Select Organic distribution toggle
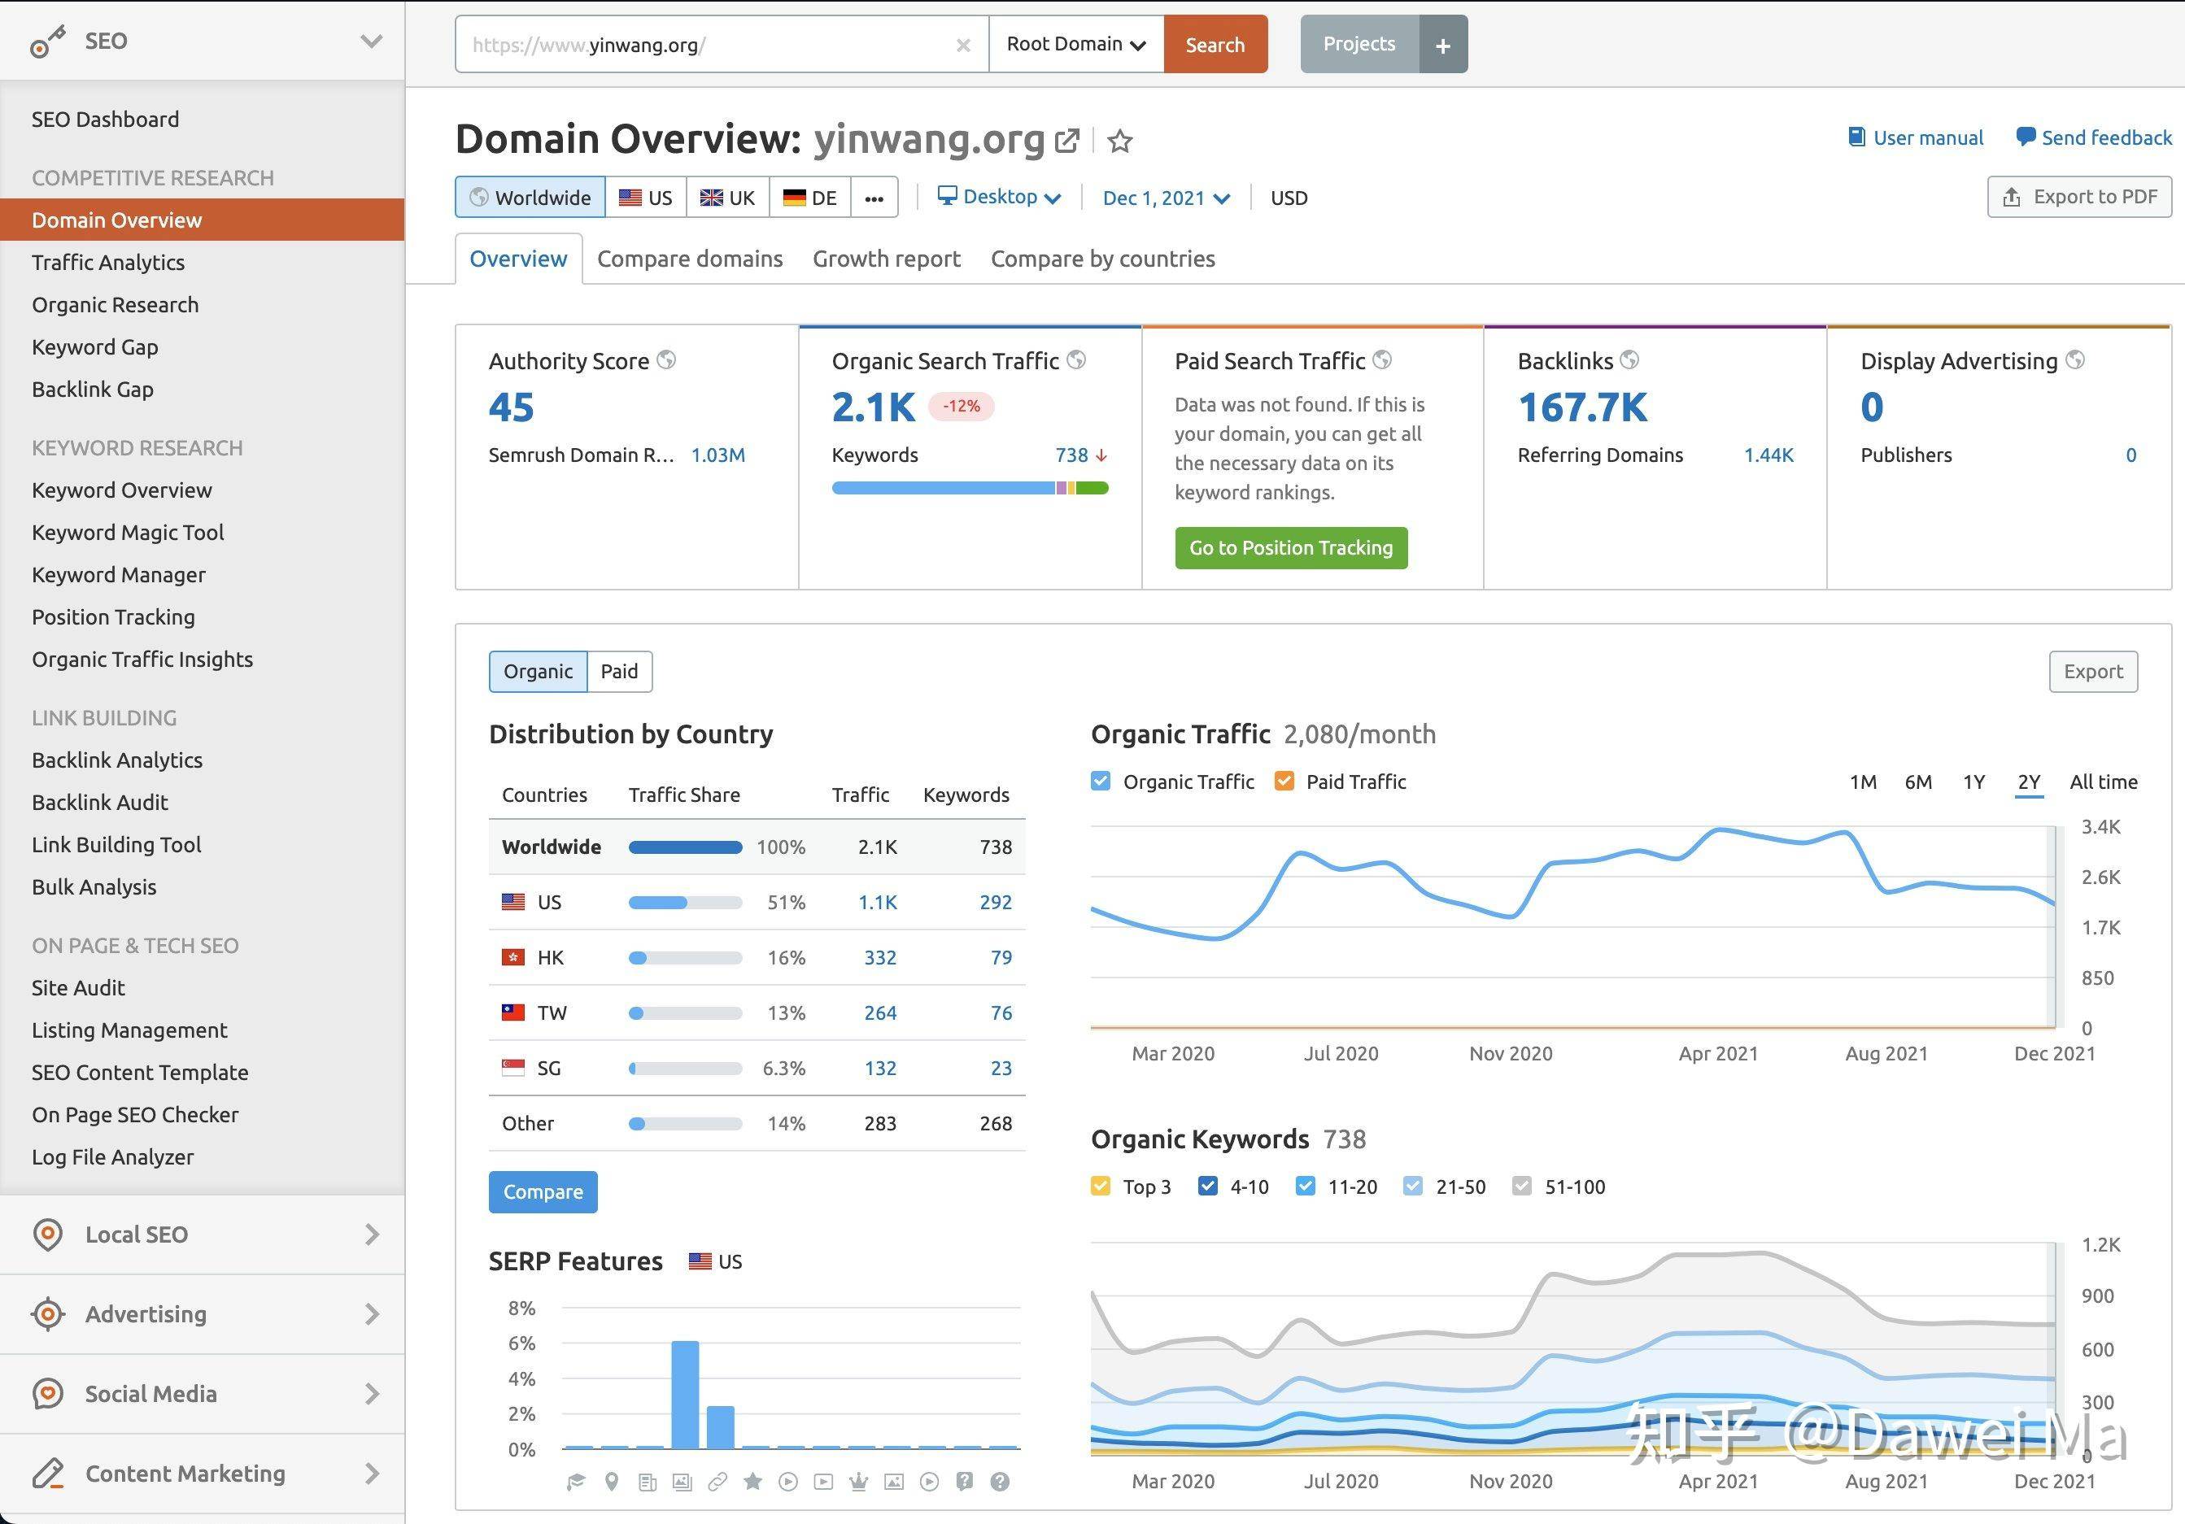2185x1524 pixels. tap(538, 672)
